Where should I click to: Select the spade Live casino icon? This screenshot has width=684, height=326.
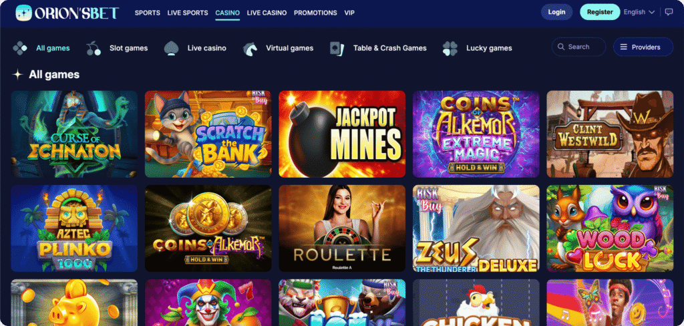coord(172,48)
